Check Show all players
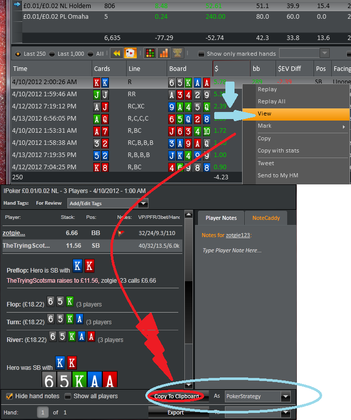 click(x=68, y=396)
